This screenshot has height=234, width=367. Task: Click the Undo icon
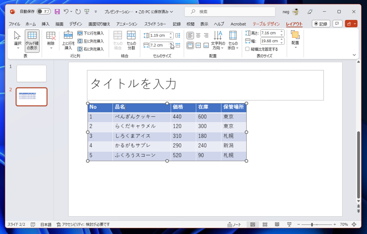click(66, 11)
